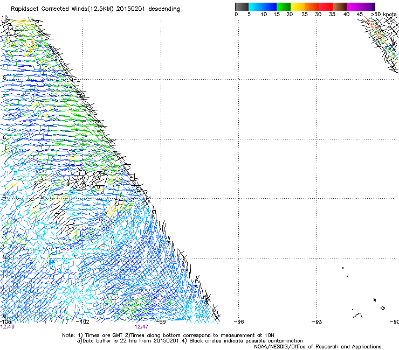This screenshot has width=399, height=350.
Task: Click the red 30-35 knots legend segment
Action: click(326, 6)
